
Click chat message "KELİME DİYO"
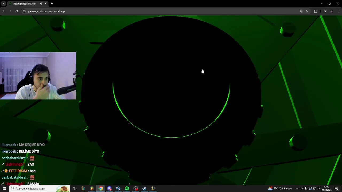coord(29,151)
